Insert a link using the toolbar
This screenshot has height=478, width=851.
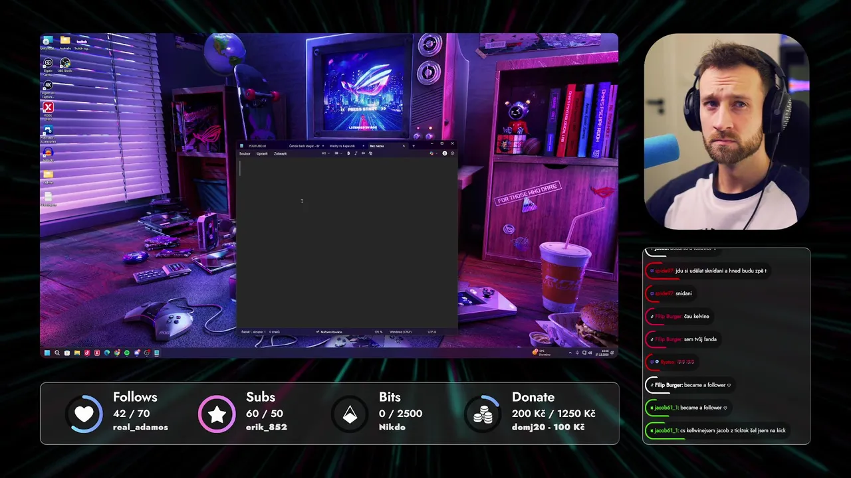point(363,153)
